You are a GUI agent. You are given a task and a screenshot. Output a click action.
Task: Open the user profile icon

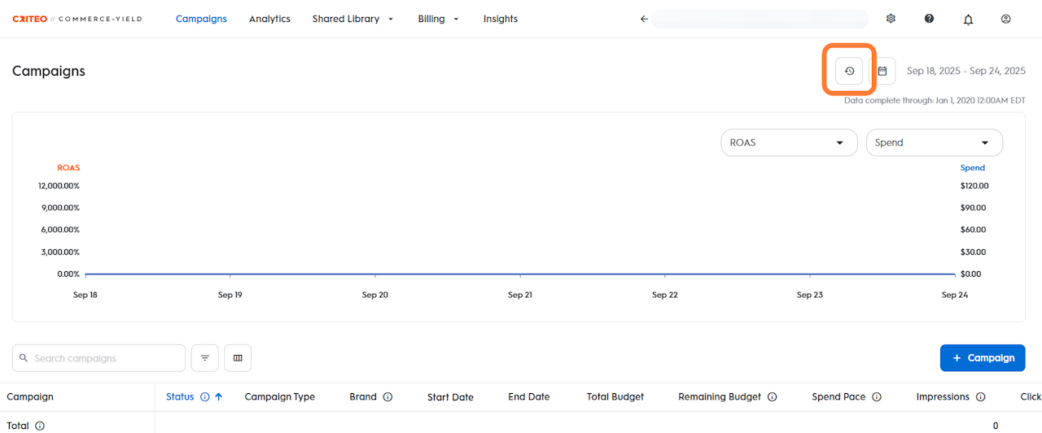click(1006, 19)
